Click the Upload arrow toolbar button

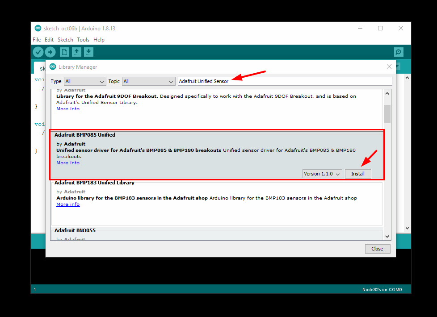(x=50, y=52)
